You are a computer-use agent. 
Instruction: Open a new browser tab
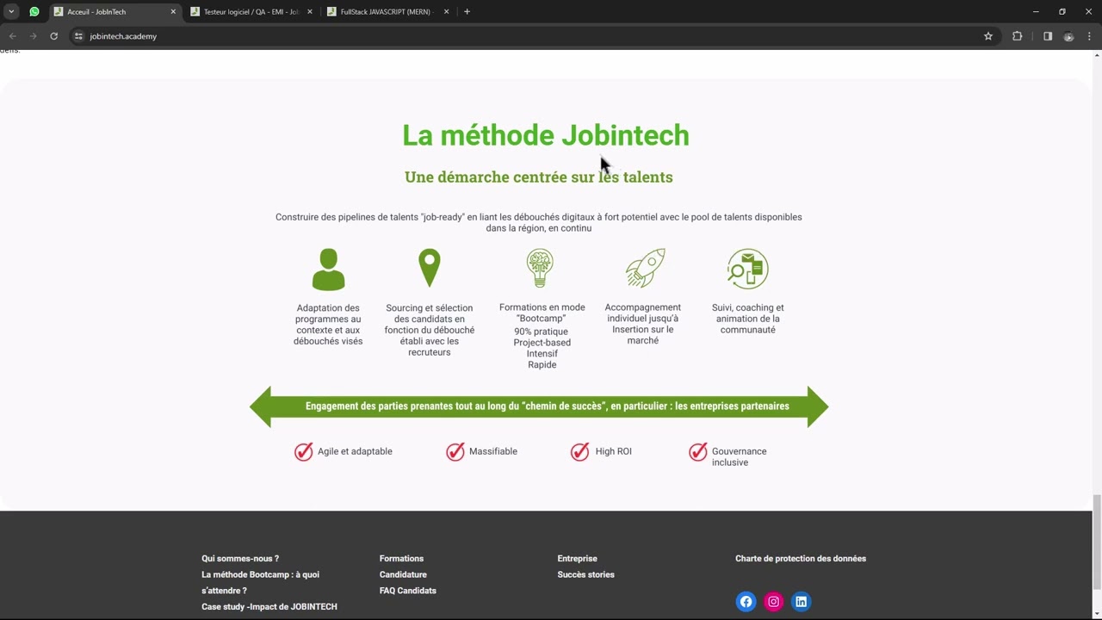click(467, 12)
